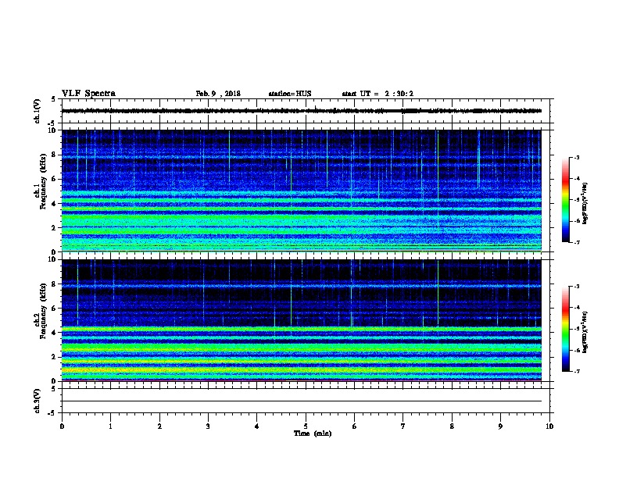
Task: Select time axis tick label "3"
Action: point(208,426)
